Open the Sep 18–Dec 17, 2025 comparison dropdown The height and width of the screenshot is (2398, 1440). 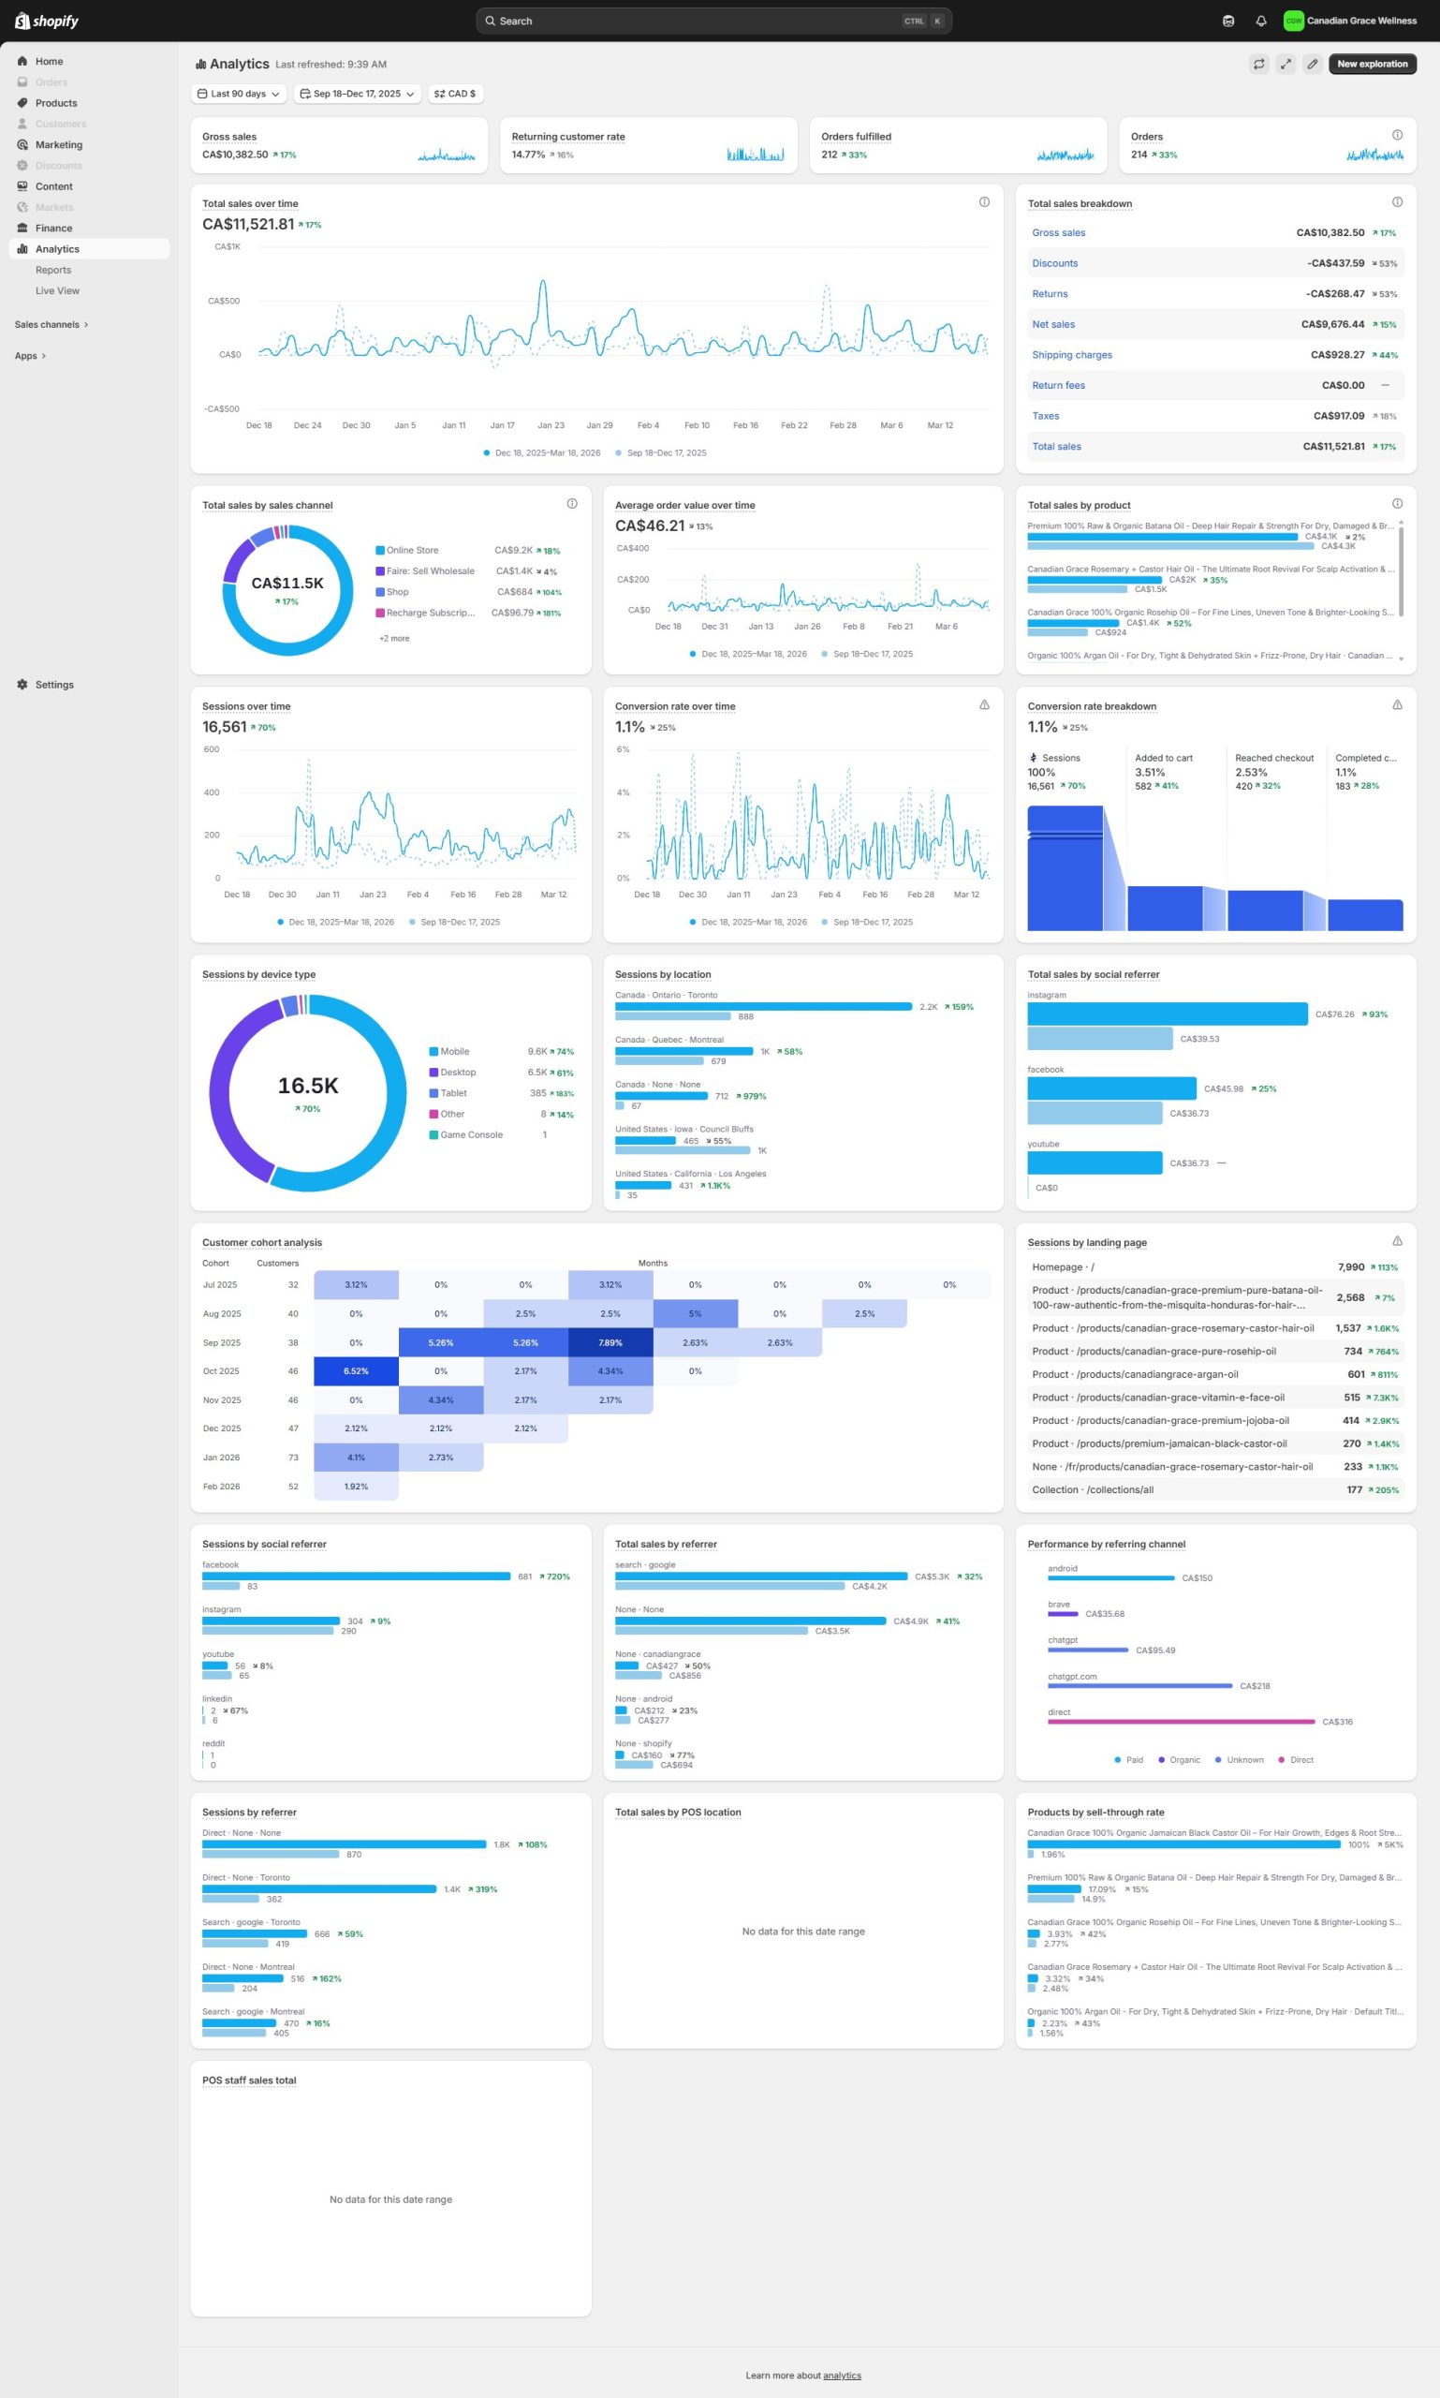[x=356, y=95]
